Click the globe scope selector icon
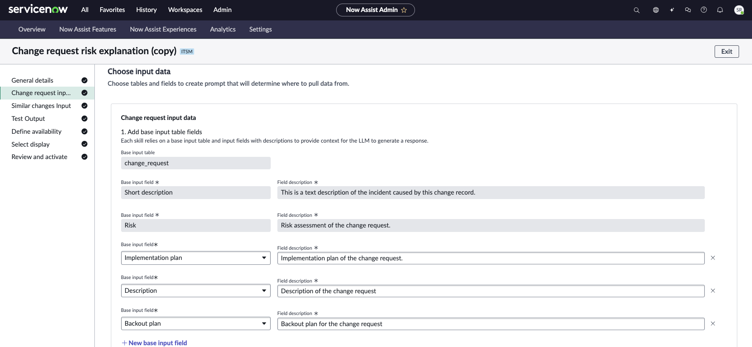 pos(656,10)
